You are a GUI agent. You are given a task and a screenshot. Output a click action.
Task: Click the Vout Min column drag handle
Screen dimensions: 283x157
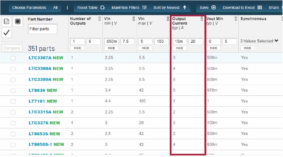[x=236, y=19]
